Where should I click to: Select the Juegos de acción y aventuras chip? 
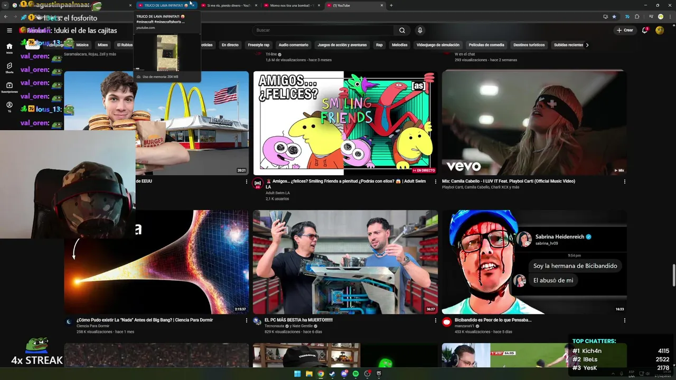(x=342, y=45)
